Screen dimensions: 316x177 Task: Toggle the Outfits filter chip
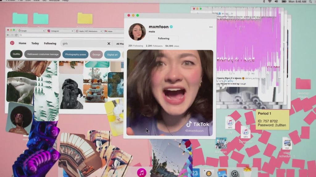[16, 54]
